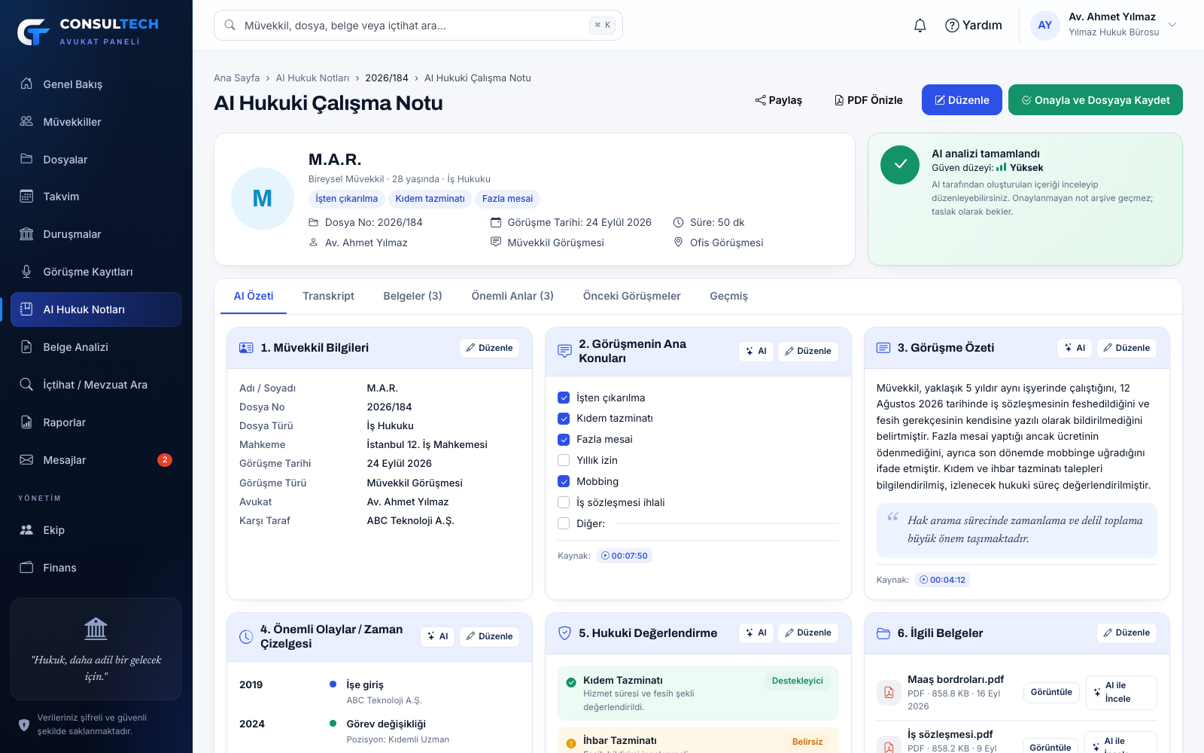Edit Müvekkil Bilgileri card
This screenshot has height=753, width=1204.
(489, 348)
